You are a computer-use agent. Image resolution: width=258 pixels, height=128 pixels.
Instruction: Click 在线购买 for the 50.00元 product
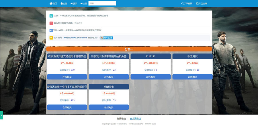(x=109, y=77)
